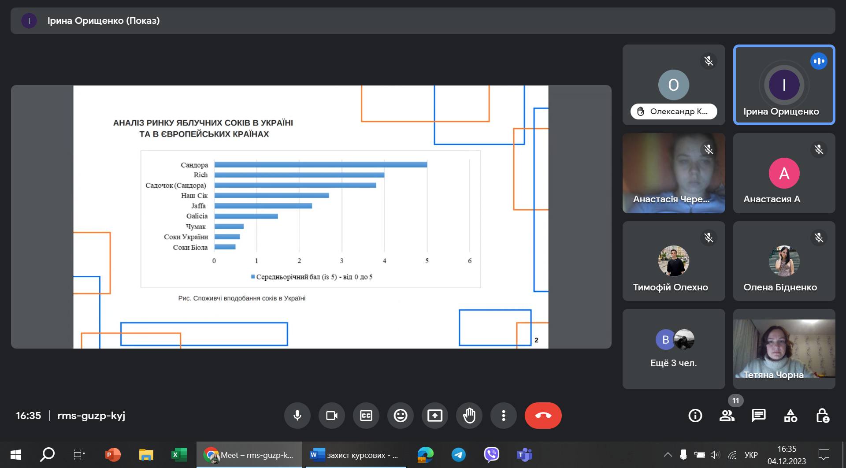Click system tray microphone icon
The height and width of the screenshot is (468, 846).
[x=683, y=455]
